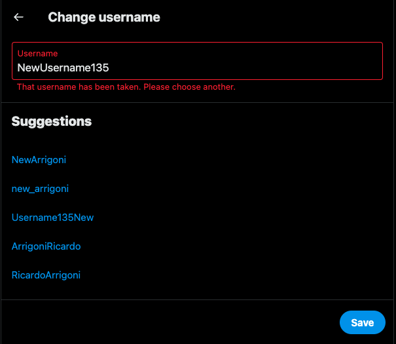This screenshot has width=396, height=344.
Task: Click the red Username field label
Action: tap(37, 53)
